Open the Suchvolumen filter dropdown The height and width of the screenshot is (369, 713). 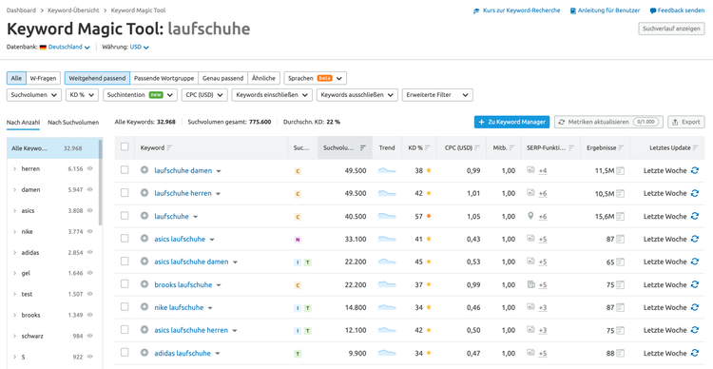(x=34, y=95)
